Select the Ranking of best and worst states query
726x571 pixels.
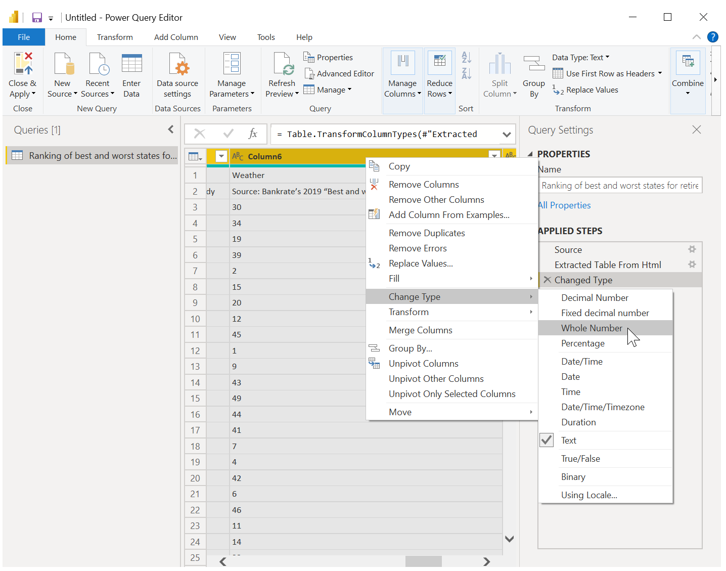(92, 156)
